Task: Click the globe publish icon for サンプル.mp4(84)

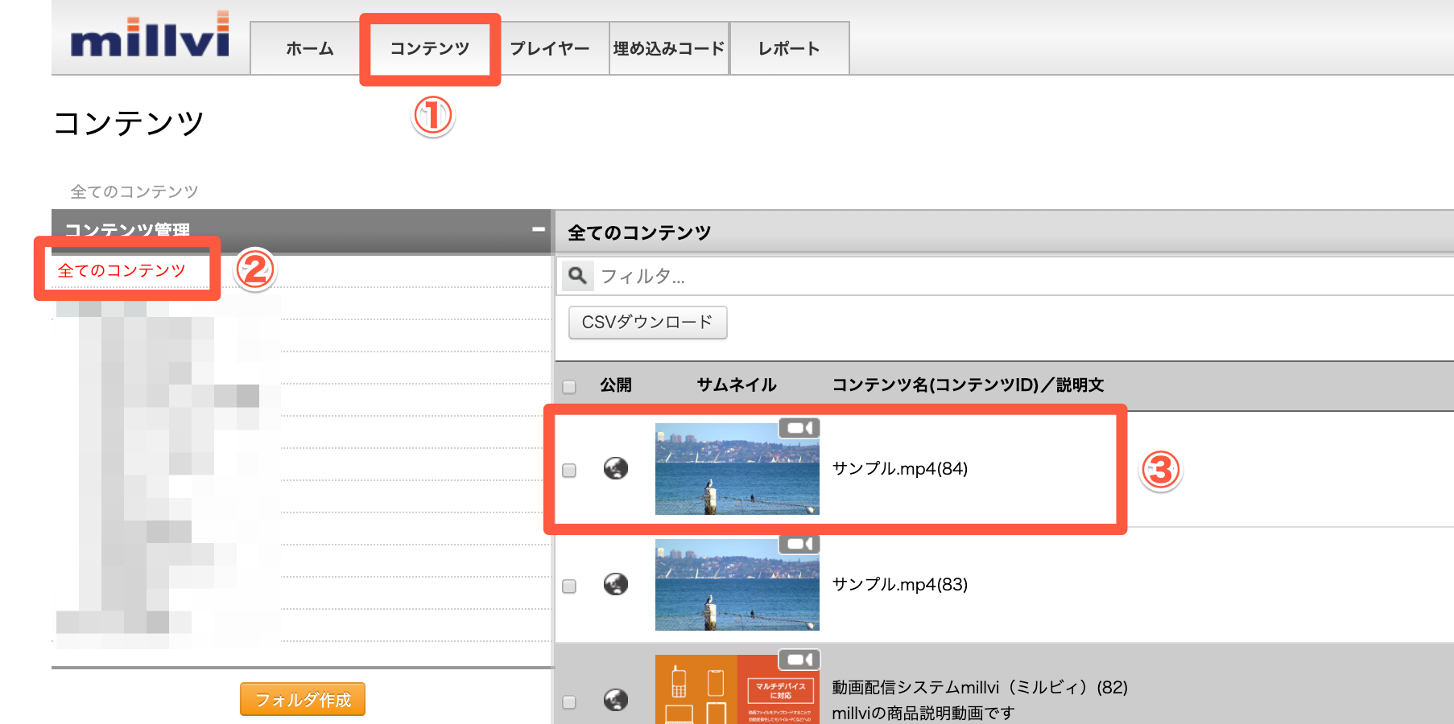Action: (616, 468)
